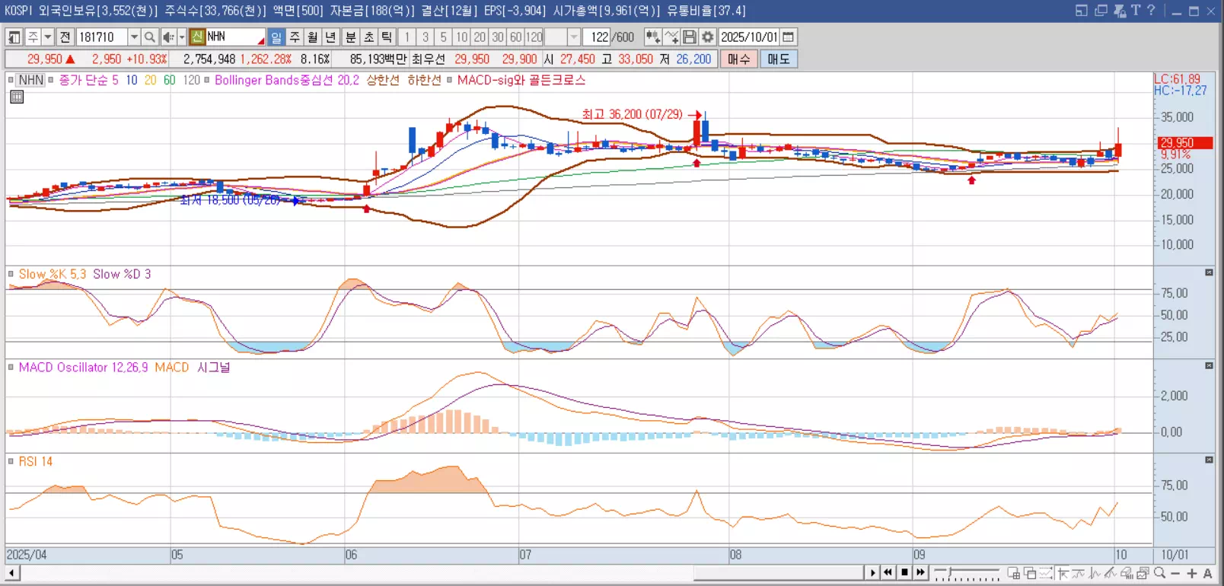Open chart settings gear icon
1224x586 pixels.
[x=708, y=37]
